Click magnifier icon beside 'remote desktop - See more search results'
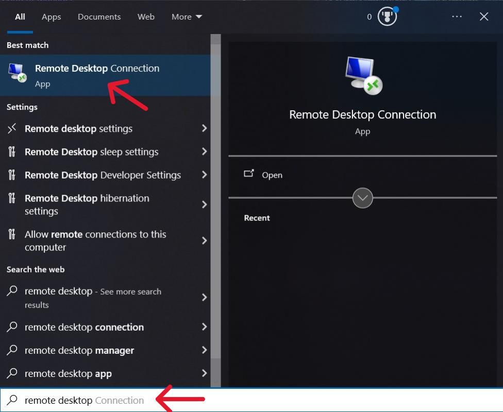Screen dimensions: 503x412 click(x=12, y=291)
